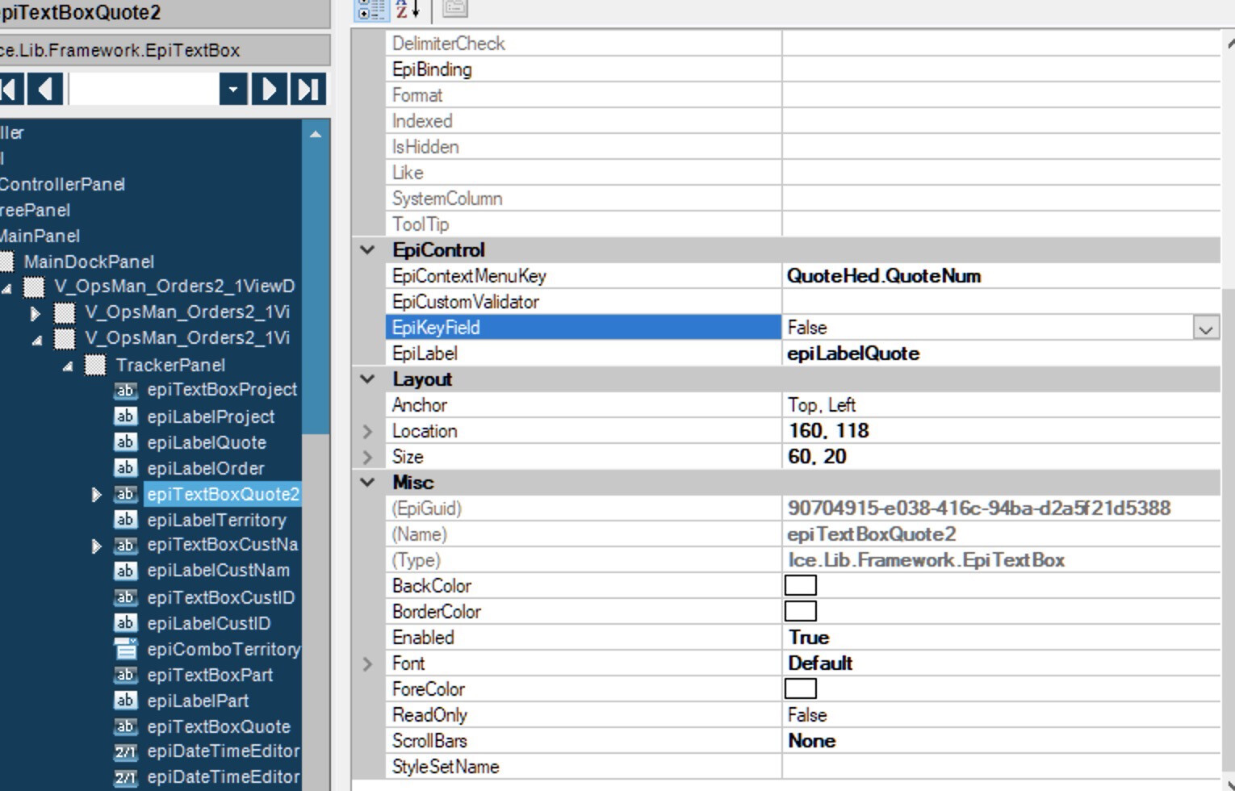Click the next record navigation arrow
The width and height of the screenshot is (1235, 791).
(270, 89)
